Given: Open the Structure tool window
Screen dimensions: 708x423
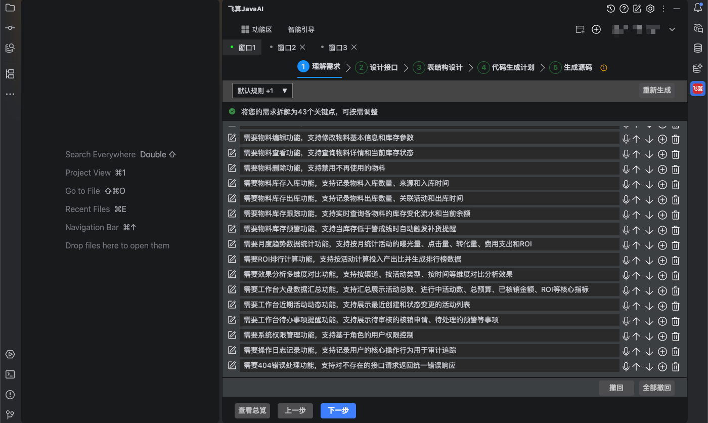Looking at the screenshot, I should point(10,74).
